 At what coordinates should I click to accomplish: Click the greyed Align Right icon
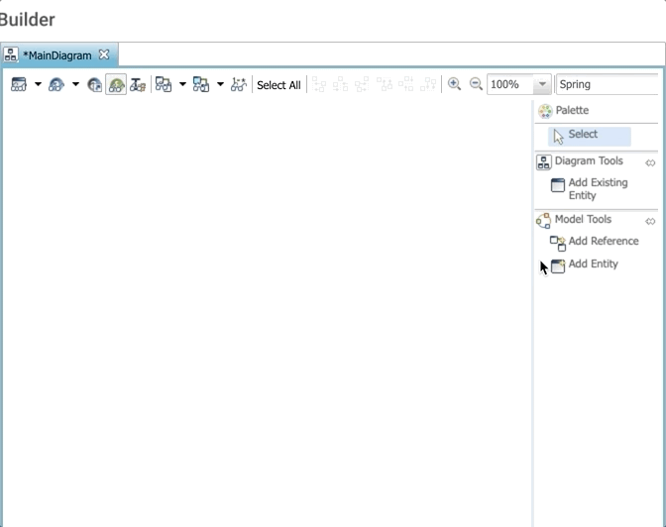[x=362, y=84]
